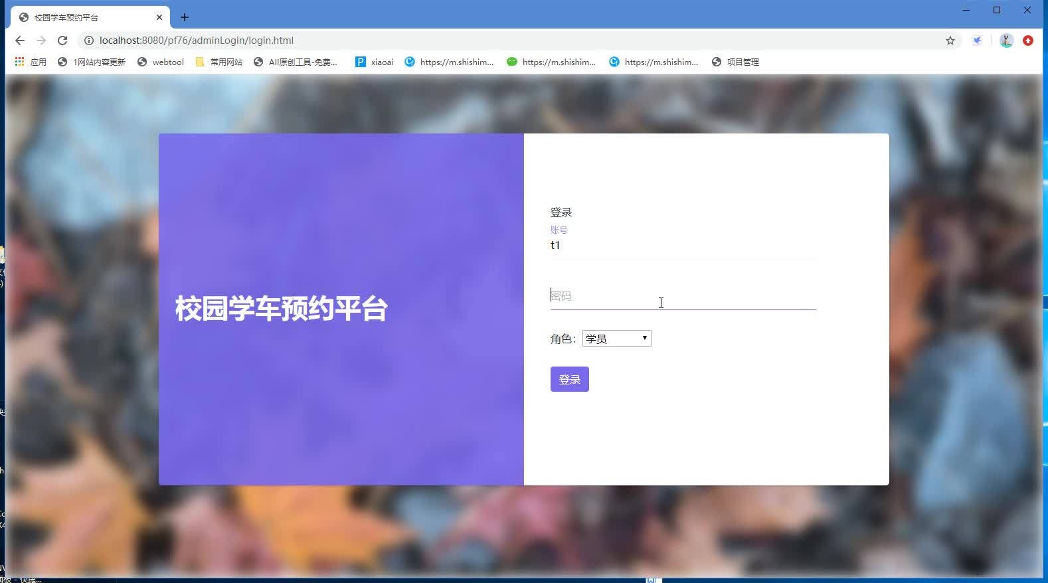Open a new browser tab with plus button
Image resolution: width=1048 pixels, height=583 pixels.
(185, 17)
